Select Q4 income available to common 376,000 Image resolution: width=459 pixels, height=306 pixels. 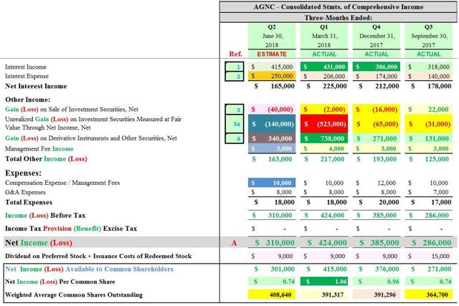376,269
